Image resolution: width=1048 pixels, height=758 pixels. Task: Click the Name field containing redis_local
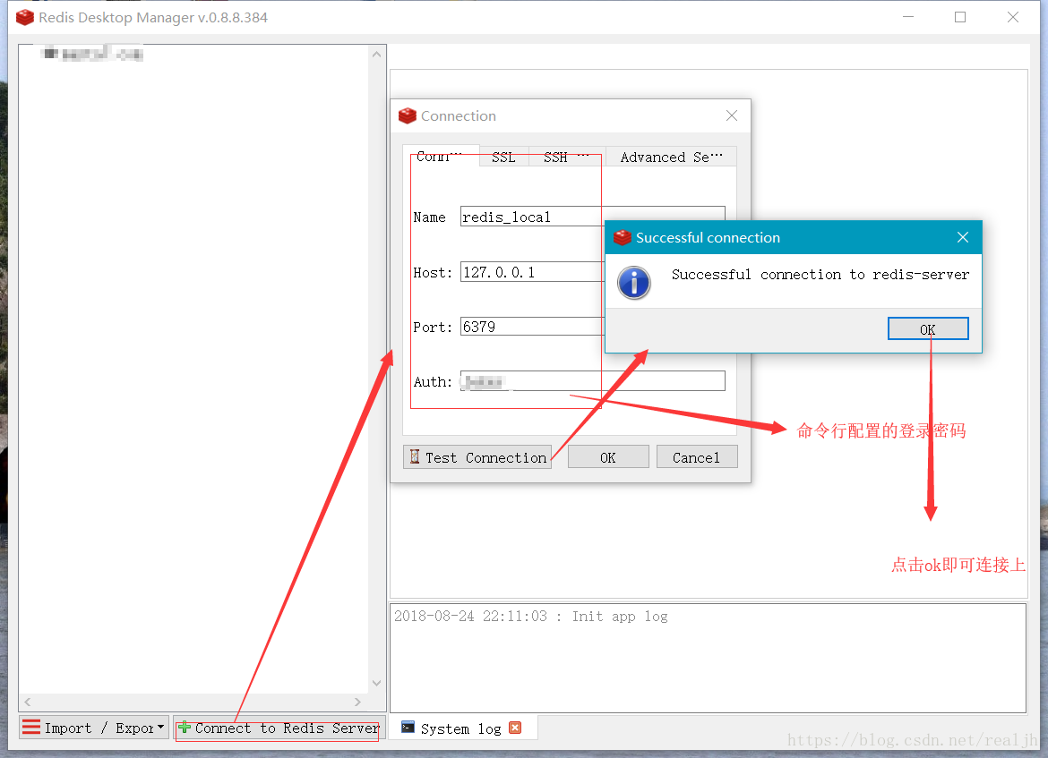click(x=592, y=217)
